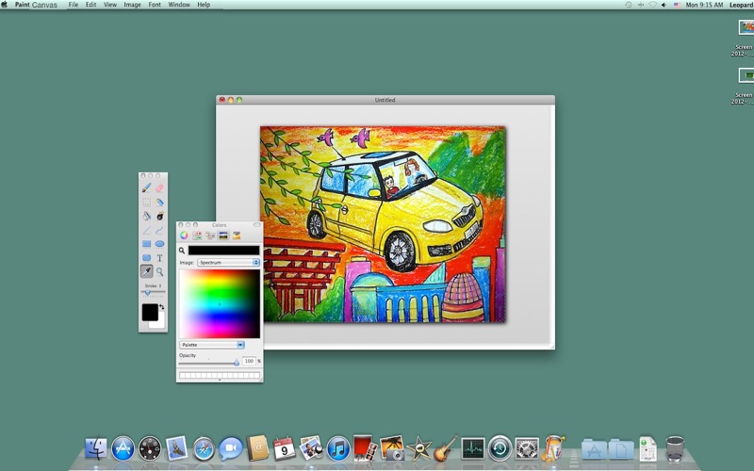Select the straight Line tool
The image size is (754, 471).
pos(147,230)
